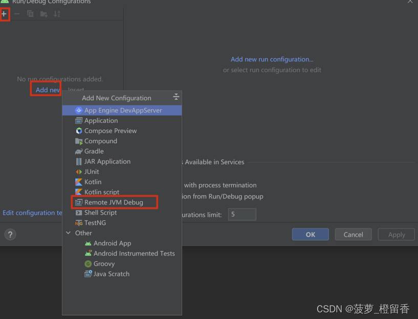The image size is (418, 319).
Task: Select App Engine DevAppServer configuration type
Action: (122, 110)
